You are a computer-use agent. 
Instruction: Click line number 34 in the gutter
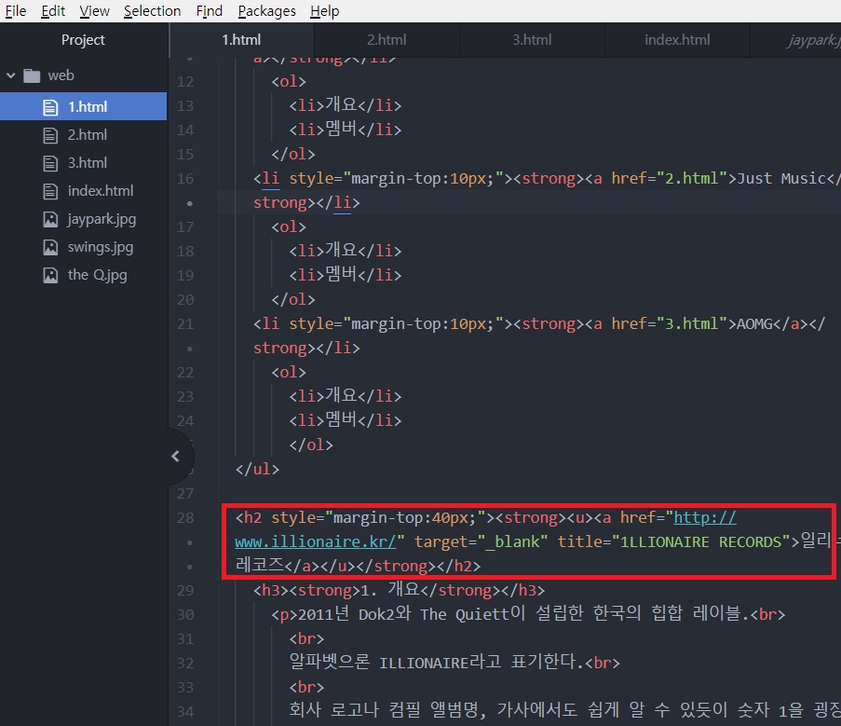(185, 711)
